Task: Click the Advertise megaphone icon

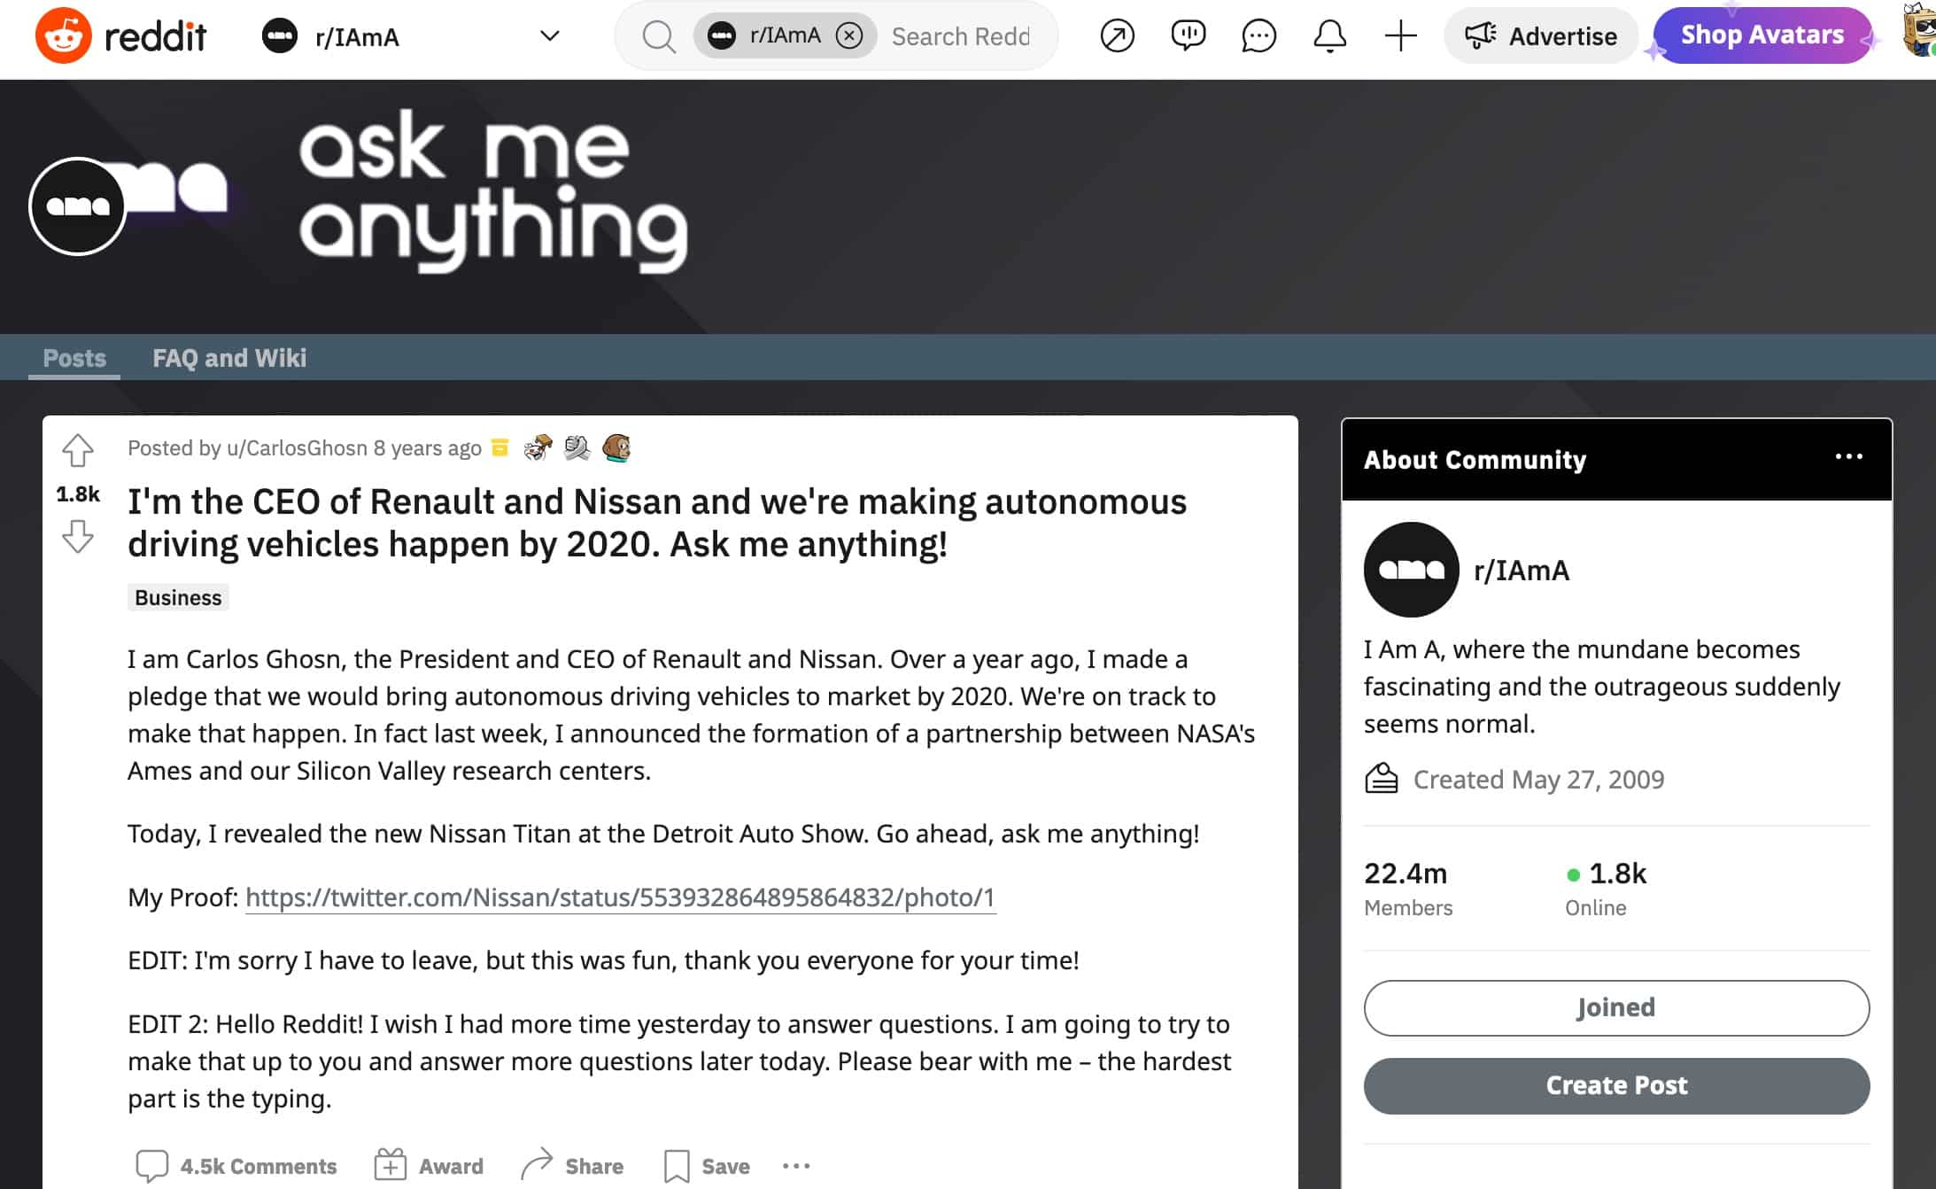Action: click(1481, 36)
